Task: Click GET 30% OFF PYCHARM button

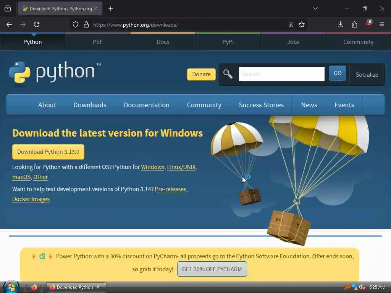Action: coord(212,269)
